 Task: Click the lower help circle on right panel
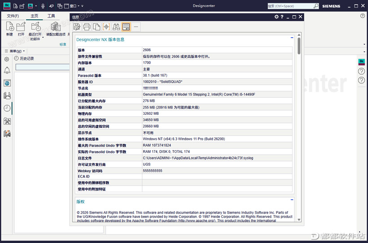coord(361,80)
